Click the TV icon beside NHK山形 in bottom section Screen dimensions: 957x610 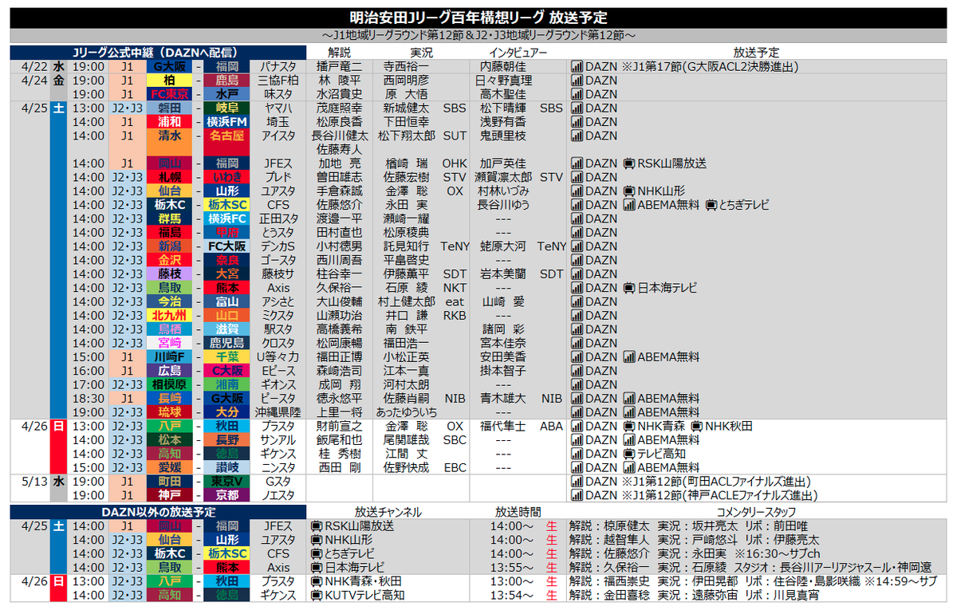(x=316, y=540)
